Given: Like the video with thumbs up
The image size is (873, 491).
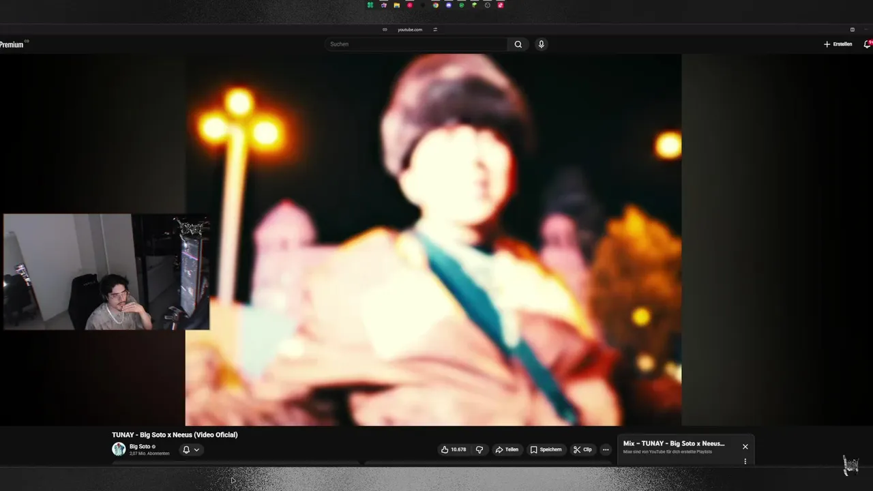Looking at the screenshot, I should click(x=454, y=449).
